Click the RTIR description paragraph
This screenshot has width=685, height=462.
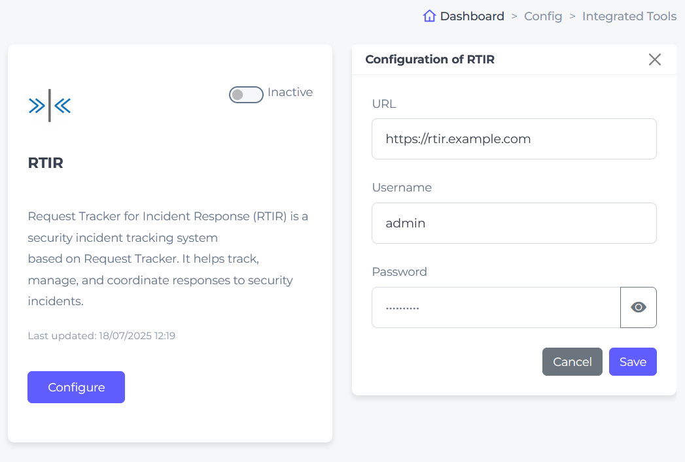click(168, 259)
